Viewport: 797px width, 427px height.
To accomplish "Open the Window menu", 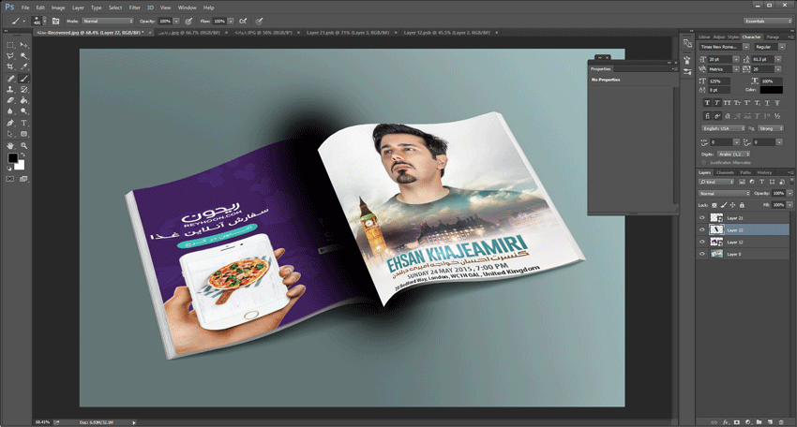I will [187, 7].
